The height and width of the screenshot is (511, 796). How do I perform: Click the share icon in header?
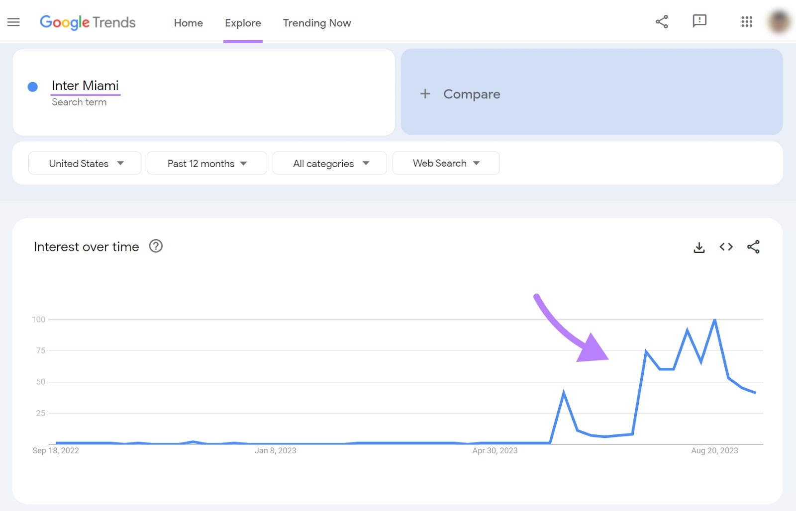pyautogui.click(x=662, y=21)
